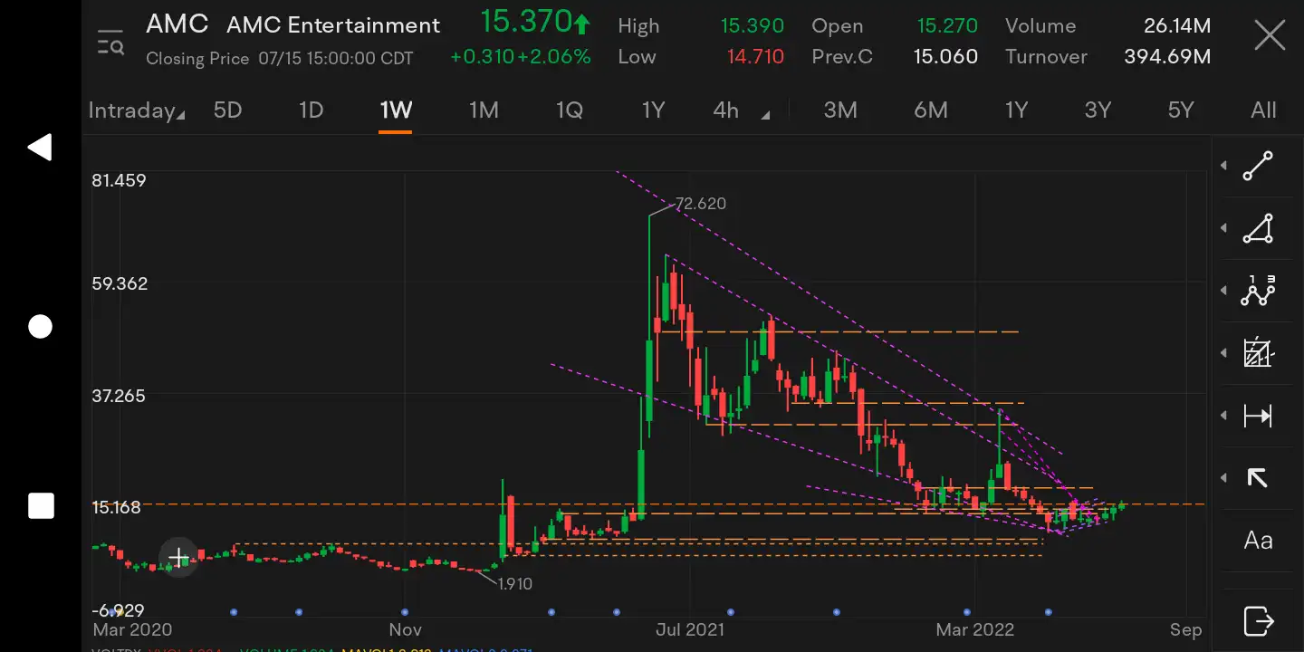Select the triangle shape drawing tool
Image resolution: width=1304 pixels, height=652 pixels.
[1258, 228]
